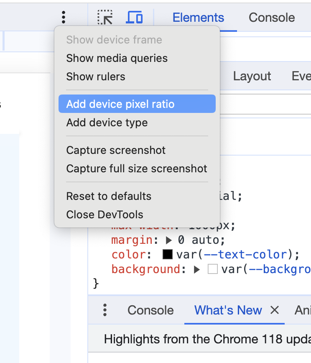Close the What's New tab with its X
Image resolution: width=311 pixels, height=363 pixels.
tap(274, 310)
